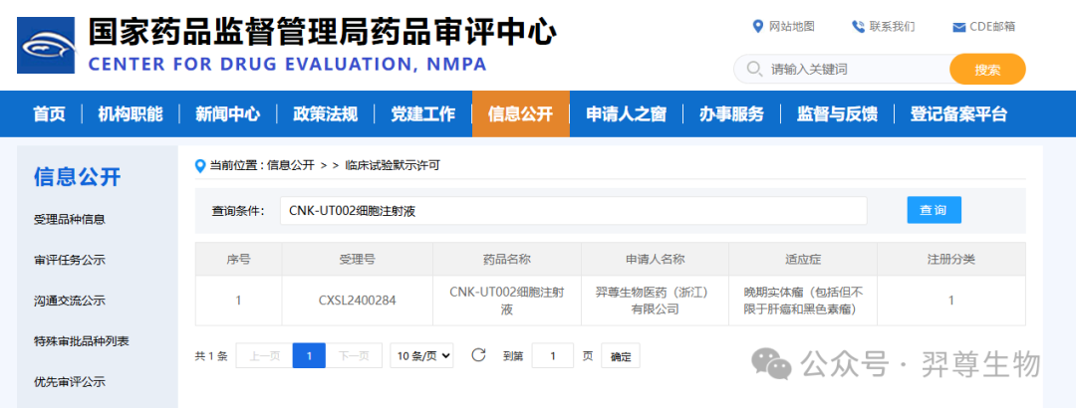
Task: Open the 10条/页 page size dropdown
Action: click(422, 355)
